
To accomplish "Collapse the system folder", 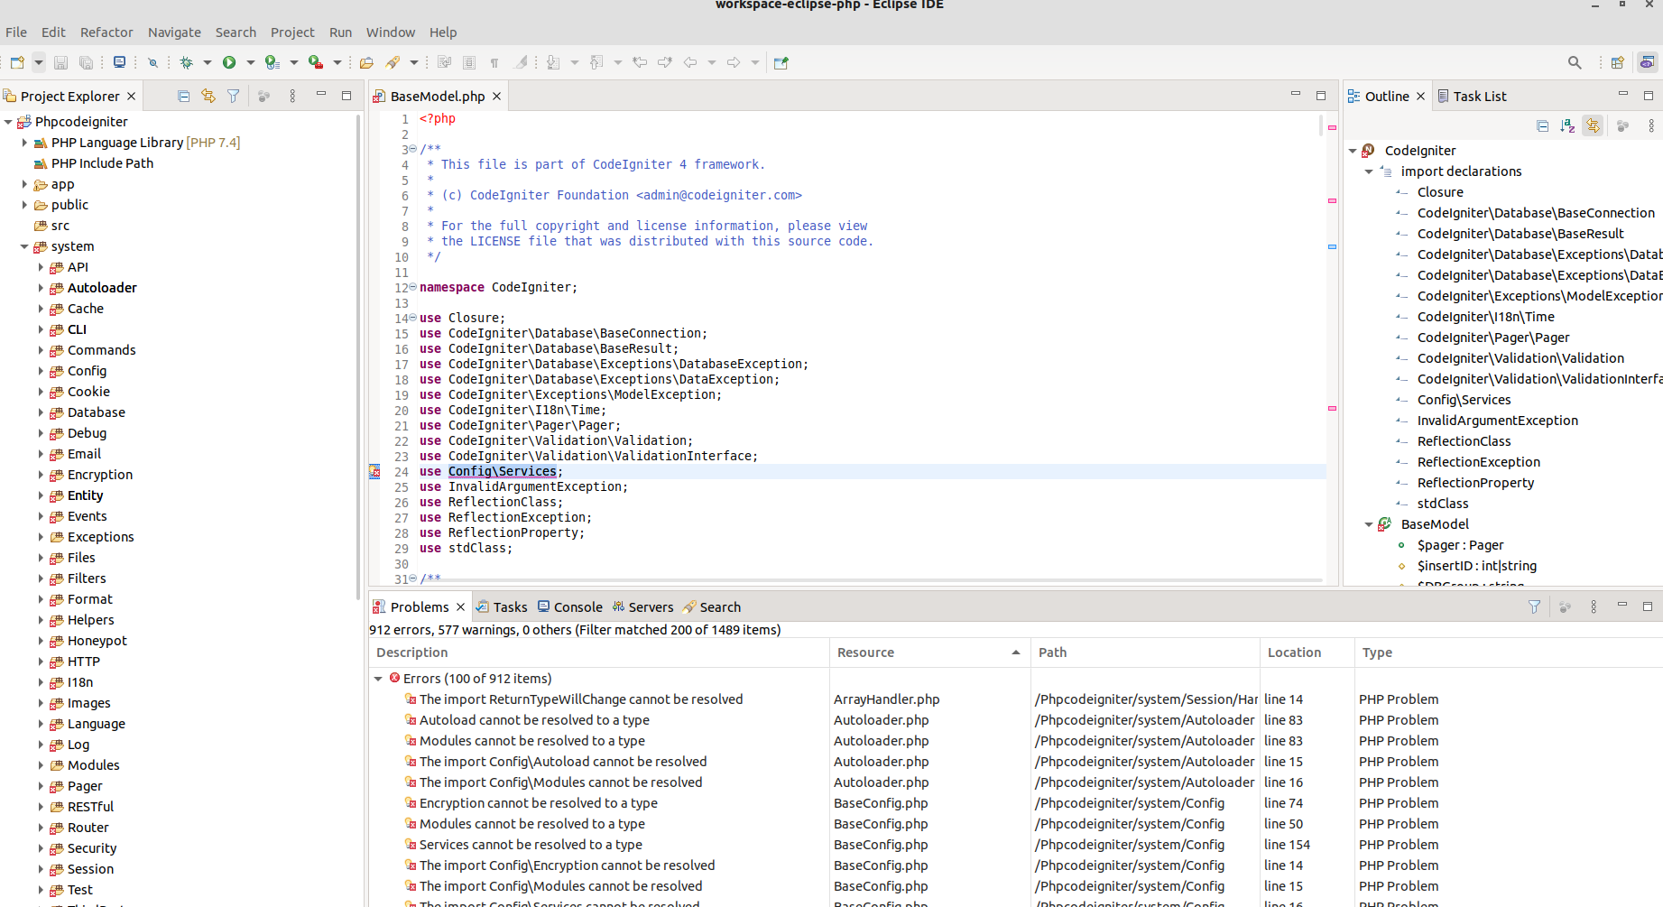I will point(24,246).
